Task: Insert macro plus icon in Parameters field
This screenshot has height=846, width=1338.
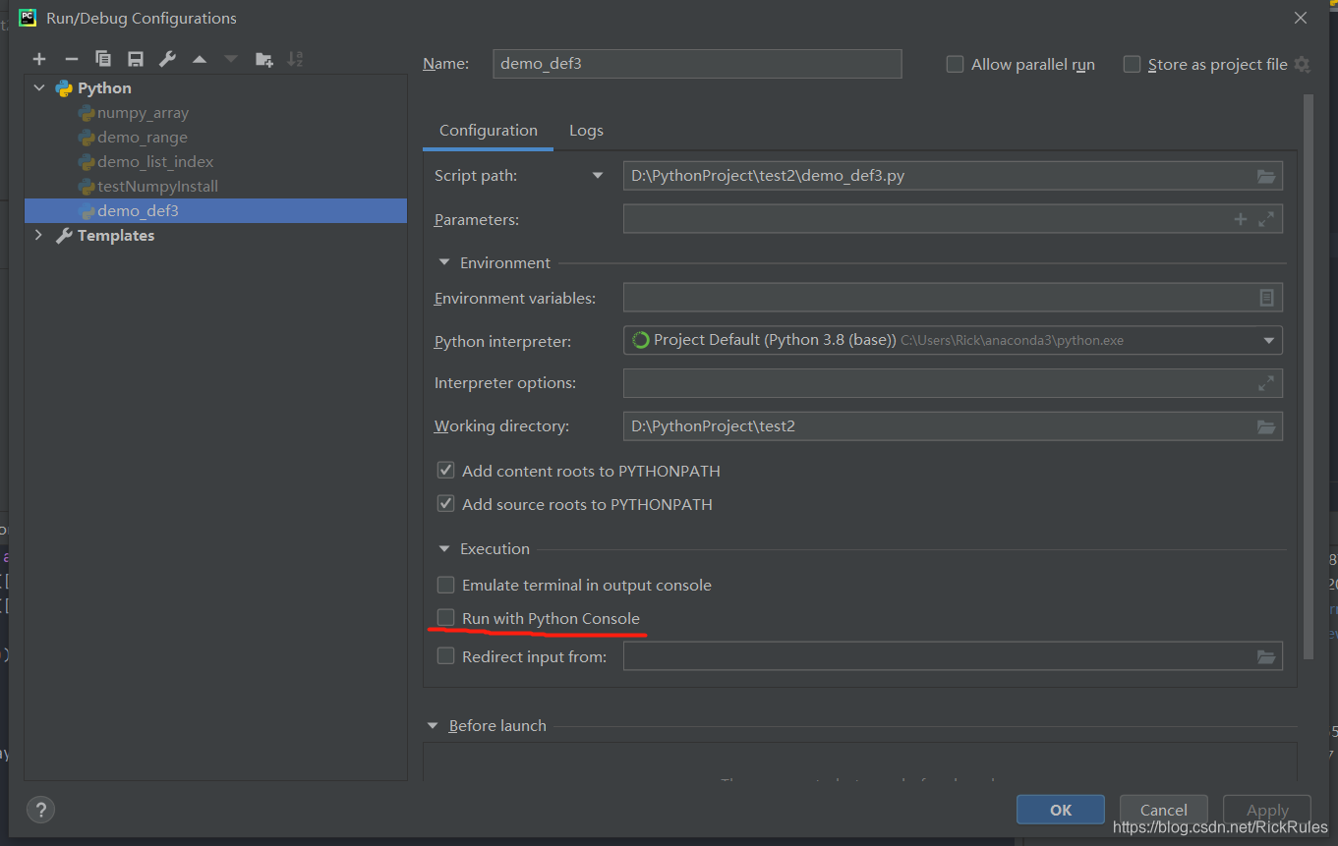Action: (1241, 220)
